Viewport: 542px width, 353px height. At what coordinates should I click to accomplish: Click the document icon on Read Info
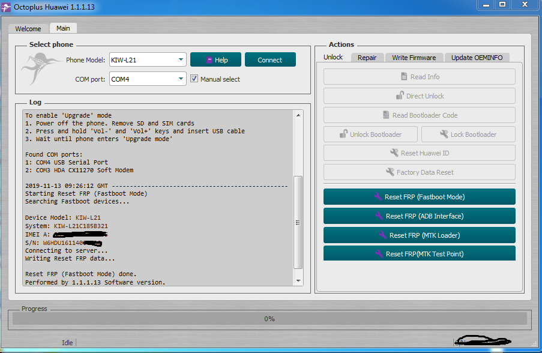[x=404, y=76]
